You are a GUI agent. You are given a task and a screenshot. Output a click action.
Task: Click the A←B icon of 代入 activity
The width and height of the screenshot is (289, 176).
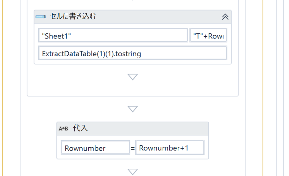pyautogui.click(x=63, y=129)
